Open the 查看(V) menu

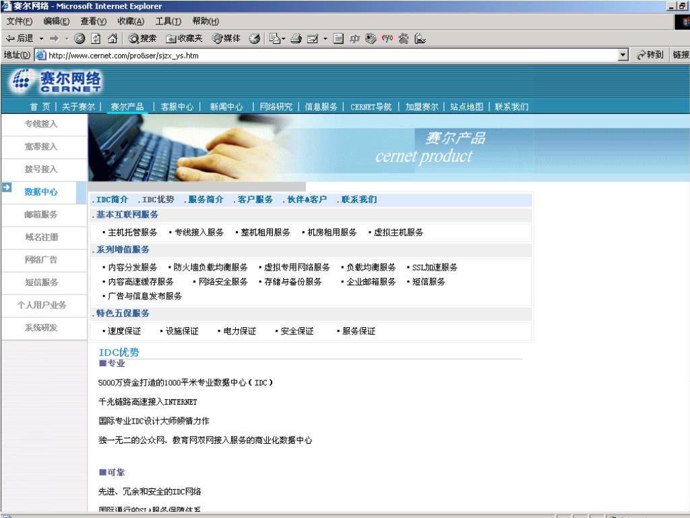point(93,21)
